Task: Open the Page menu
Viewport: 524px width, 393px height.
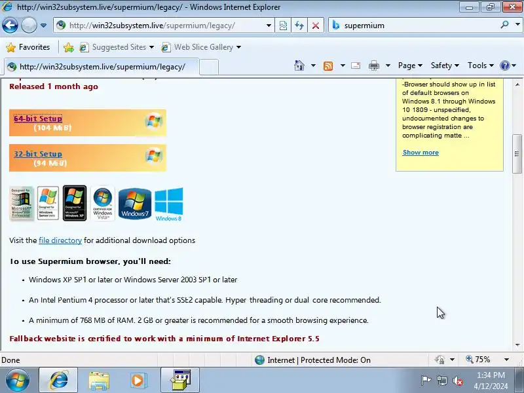Action: click(410, 65)
